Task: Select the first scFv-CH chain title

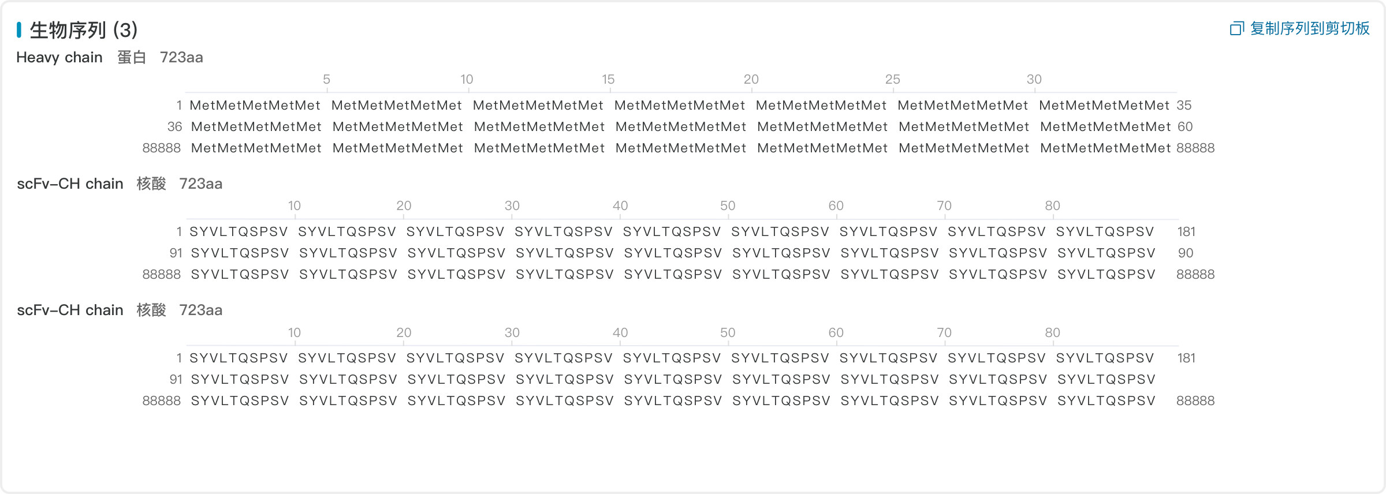Action: (x=70, y=184)
